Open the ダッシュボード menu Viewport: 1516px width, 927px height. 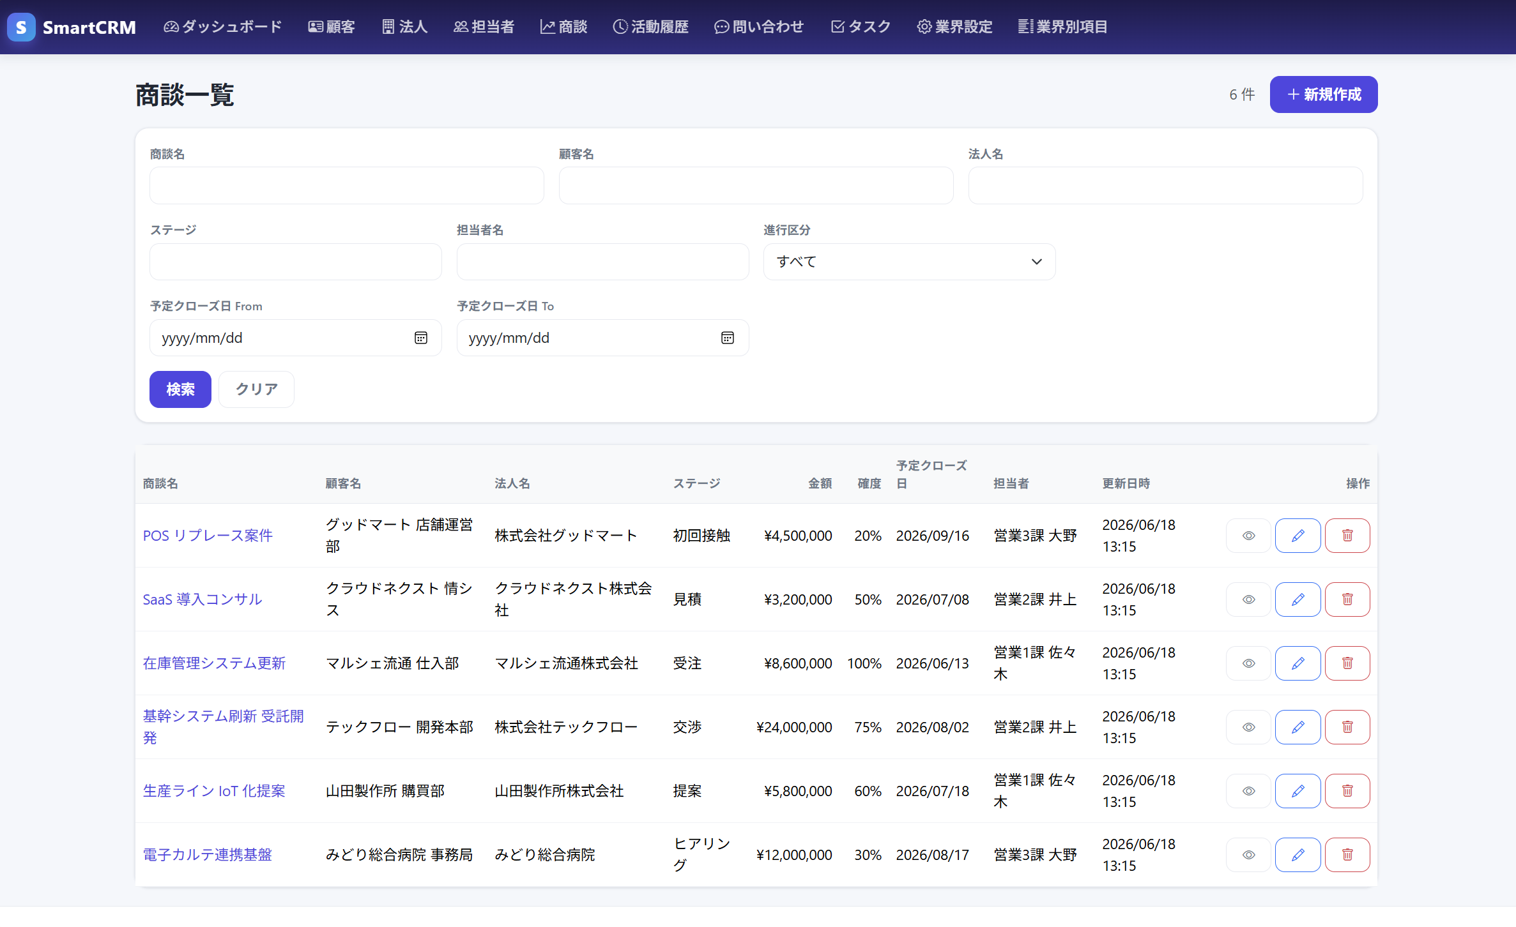222,27
